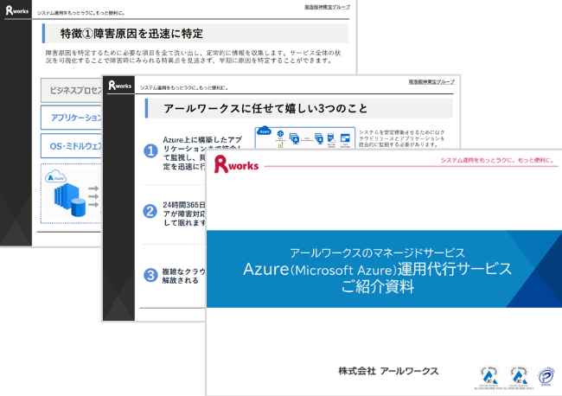Click the tagline text beside back slide logo
This screenshot has width=562, height=396.
click(x=81, y=13)
